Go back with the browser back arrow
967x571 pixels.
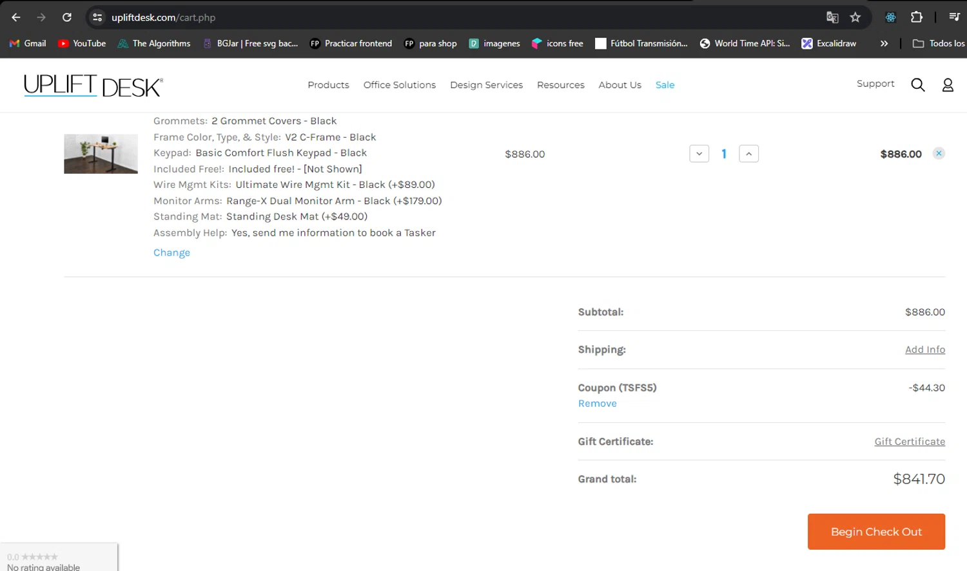tap(16, 17)
